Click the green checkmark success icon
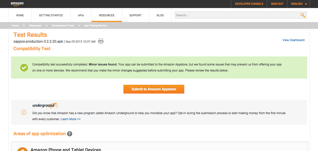 (x=24, y=67)
